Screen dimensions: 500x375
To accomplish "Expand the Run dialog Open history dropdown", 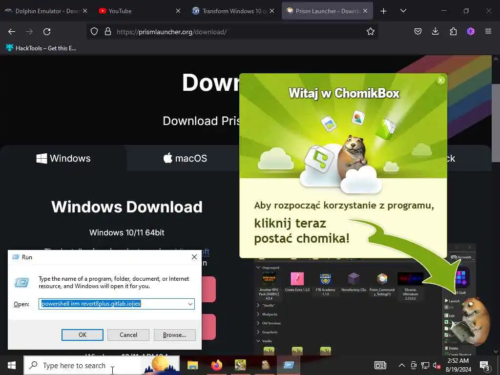I will coord(190,304).
